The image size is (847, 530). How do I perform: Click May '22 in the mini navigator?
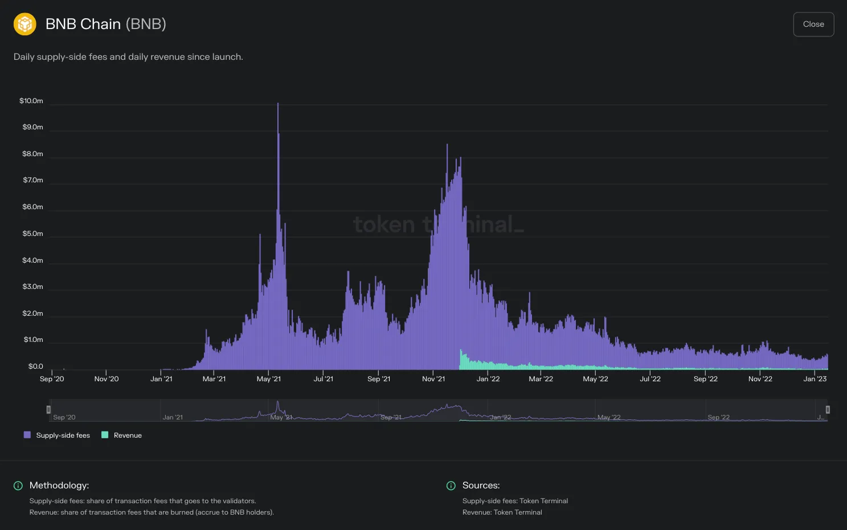click(609, 417)
